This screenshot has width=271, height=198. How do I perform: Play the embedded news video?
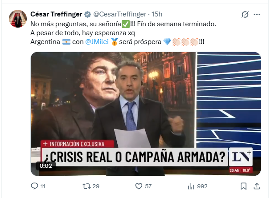[145, 114]
